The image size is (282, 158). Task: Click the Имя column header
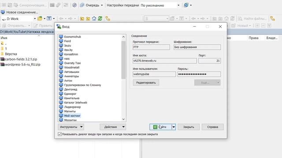(4, 38)
